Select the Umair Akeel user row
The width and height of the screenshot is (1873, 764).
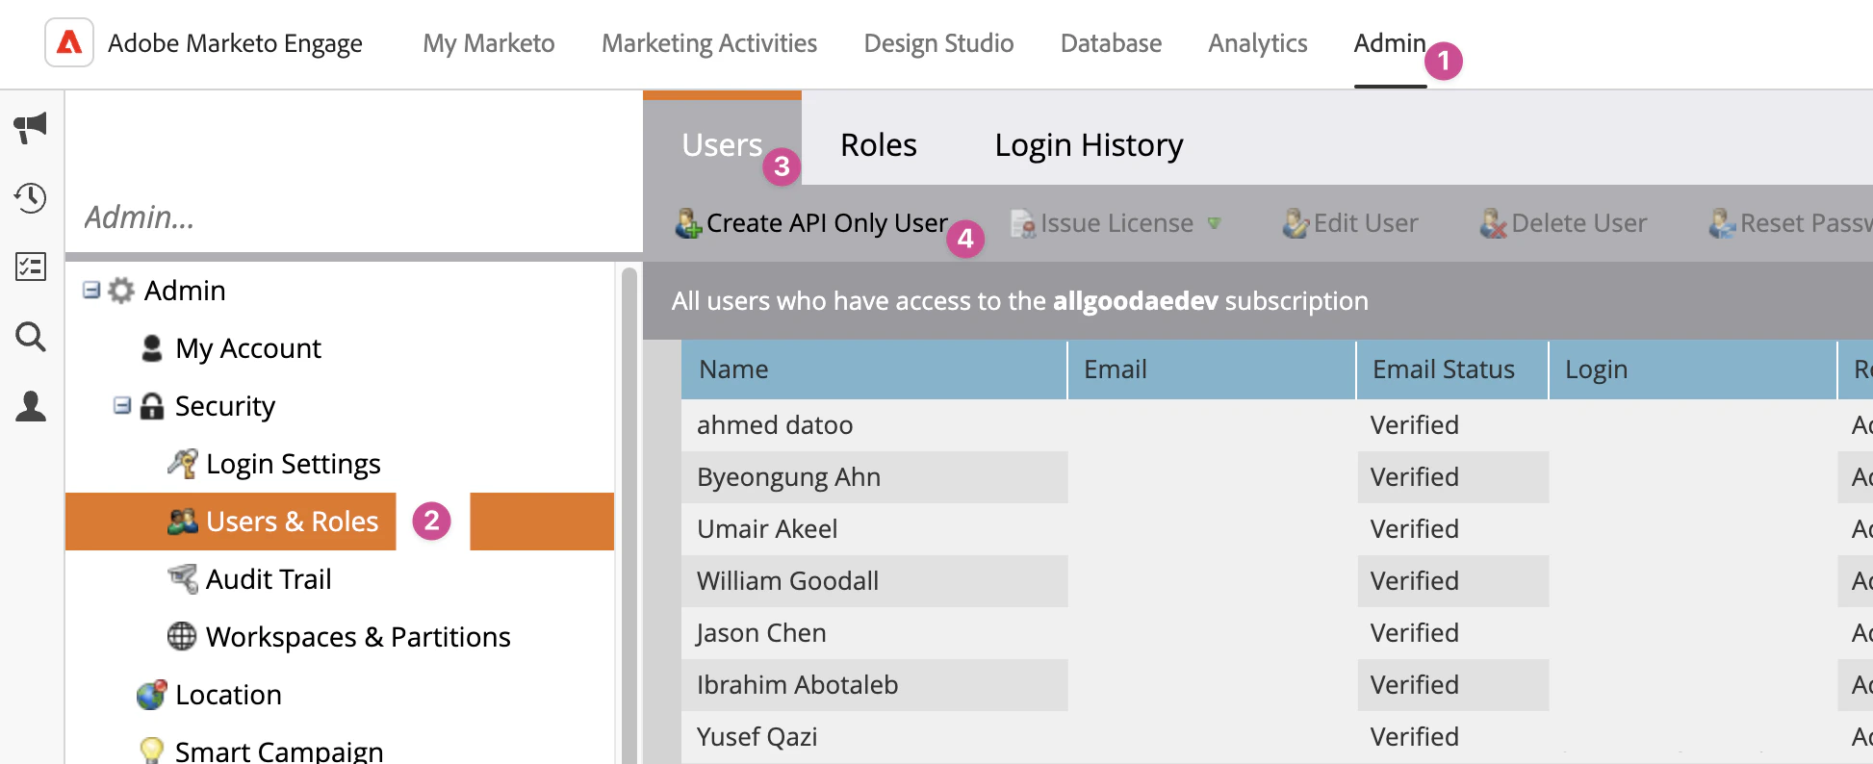[x=1277, y=529]
